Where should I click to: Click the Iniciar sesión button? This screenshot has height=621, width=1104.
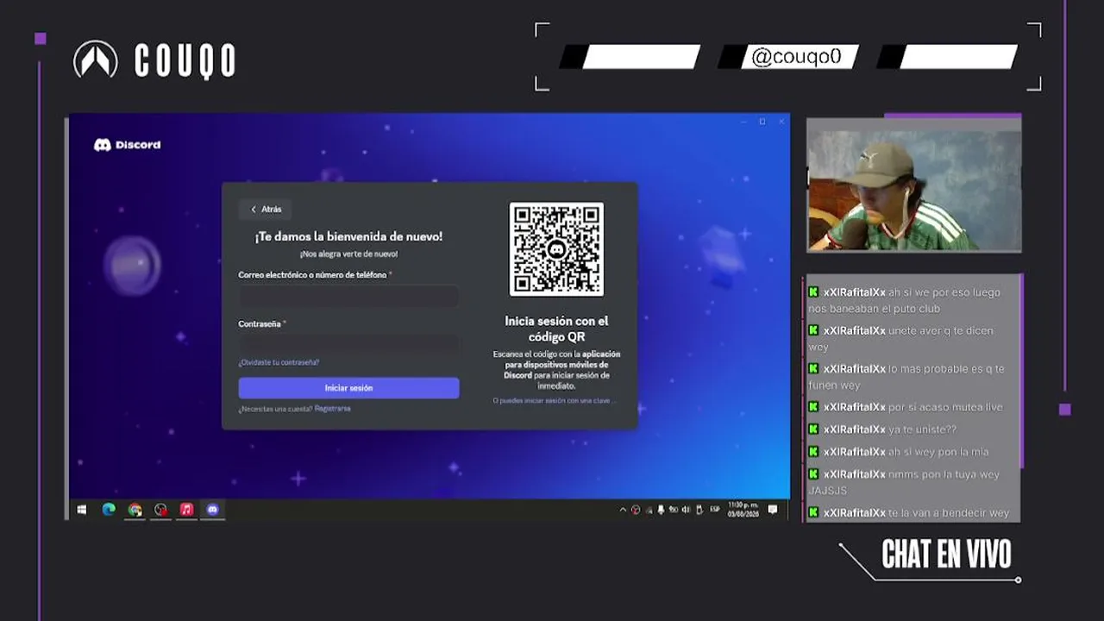[x=348, y=388]
